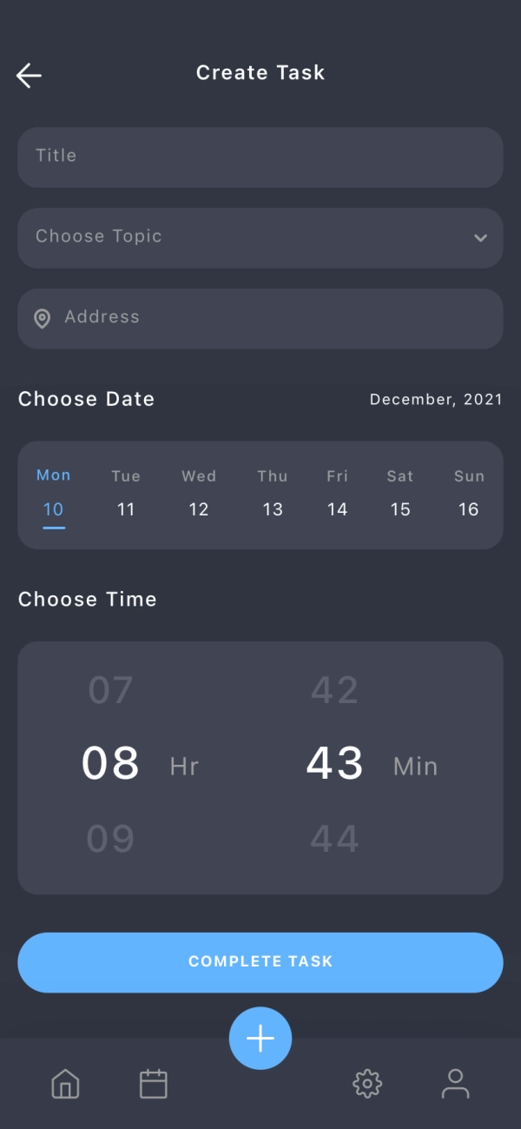Select the calendar icon in bottom navigation
Image resolution: width=521 pixels, height=1129 pixels.
point(153,1084)
